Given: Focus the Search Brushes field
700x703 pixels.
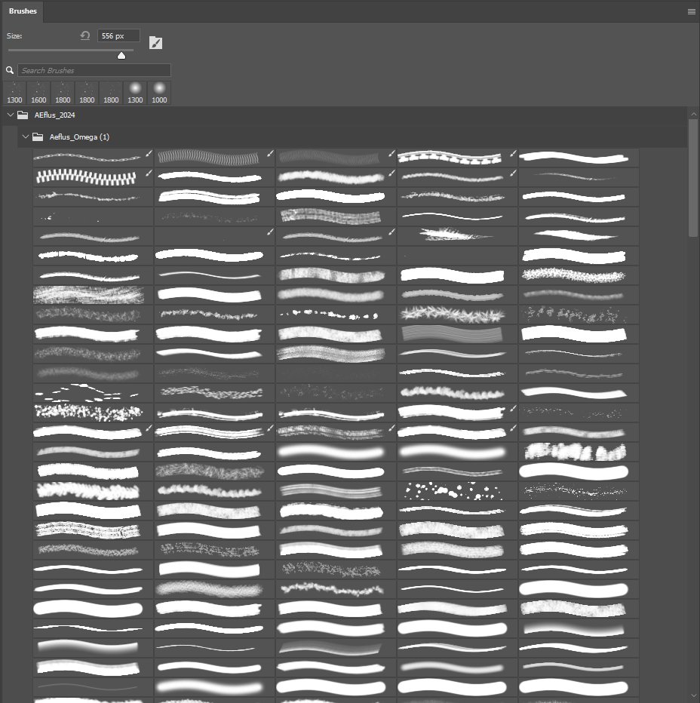Looking at the screenshot, I should [x=94, y=70].
